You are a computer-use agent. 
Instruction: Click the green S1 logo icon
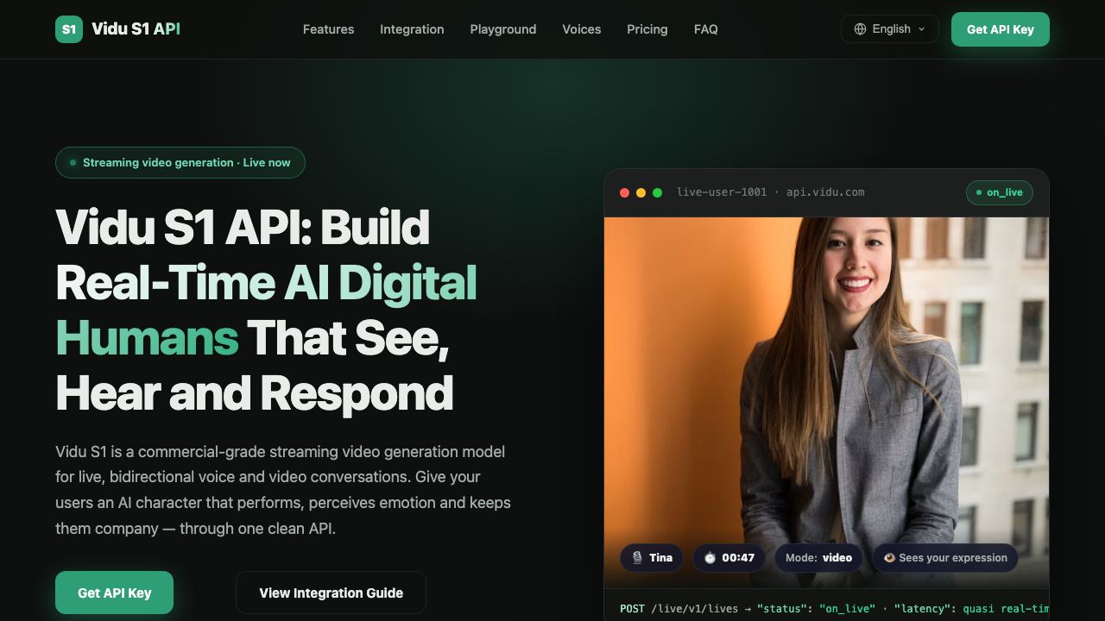[x=69, y=29]
